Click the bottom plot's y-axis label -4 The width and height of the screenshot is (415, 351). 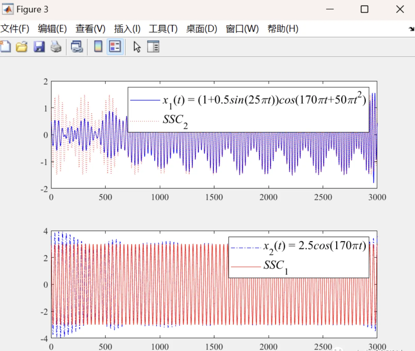coord(44,338)
